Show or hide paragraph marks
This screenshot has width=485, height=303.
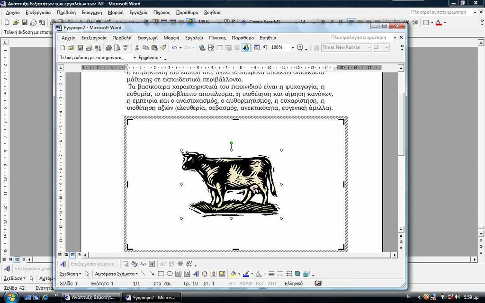(265, 48)
